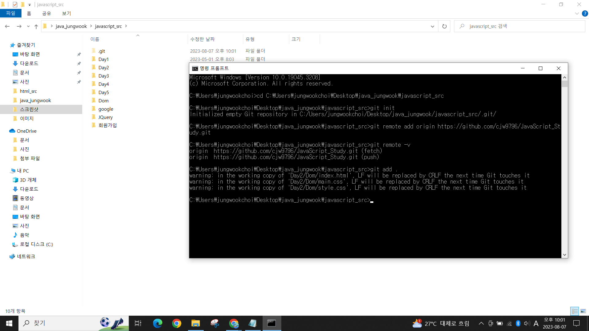589x331 pixels.
Task: Sort files by 수정한 날짜 column
Action: click(x=202, y=39)
